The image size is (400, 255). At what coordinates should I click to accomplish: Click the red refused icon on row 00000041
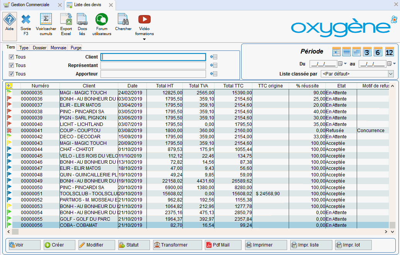pos(9,131)
